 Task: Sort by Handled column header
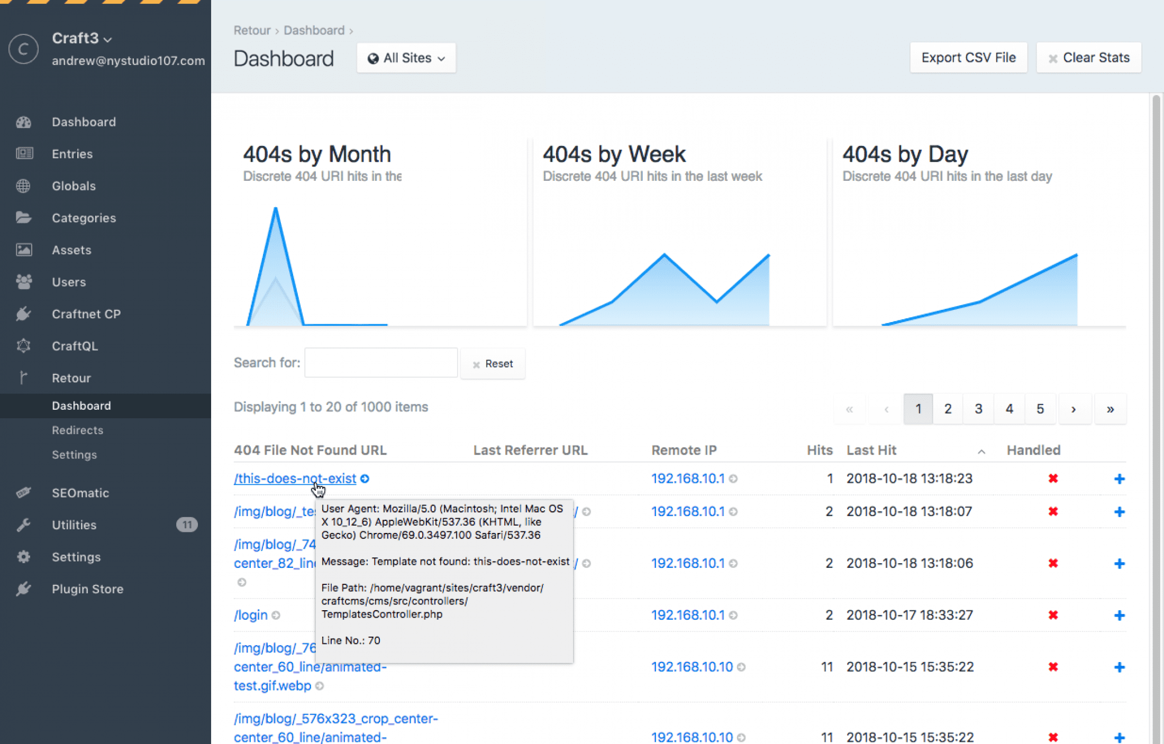(1033, 450)
